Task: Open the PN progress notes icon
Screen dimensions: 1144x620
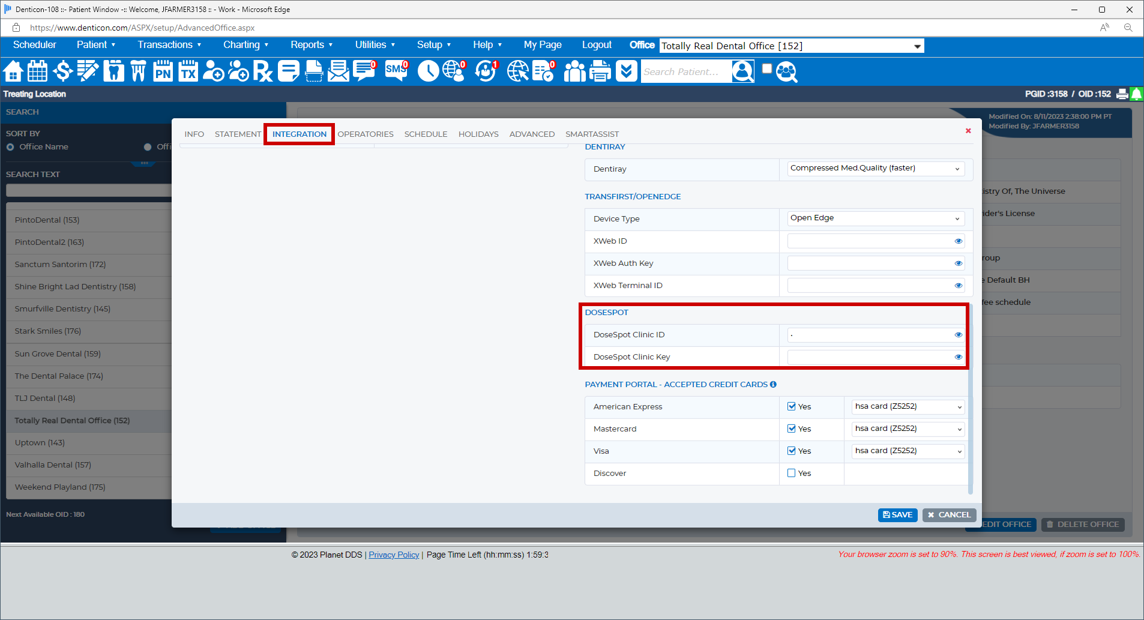Action: click(163, 71)
